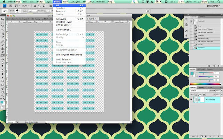Select the Blur tool

(x=2, y=63)
